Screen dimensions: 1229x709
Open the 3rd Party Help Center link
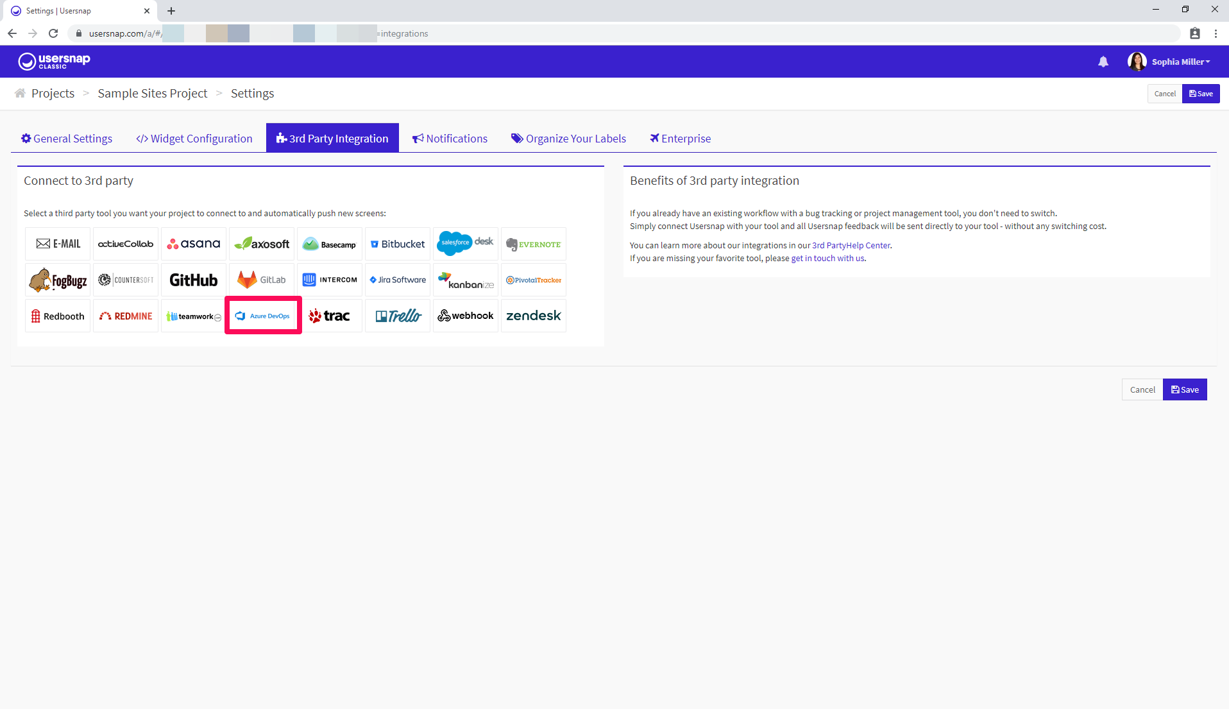click(x=851, y=245)
